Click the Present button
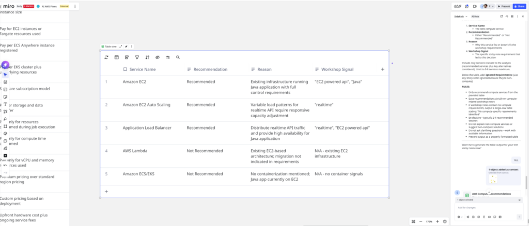The height and width of the screenshot is (226, 529). click(x=504, y=6)
